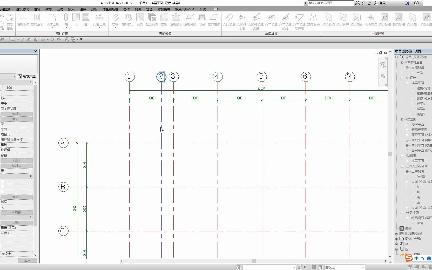Open the 结构 ribbon tab
Image resolution: width=432 pixels, height=270 pixels.
coord(49,9)
